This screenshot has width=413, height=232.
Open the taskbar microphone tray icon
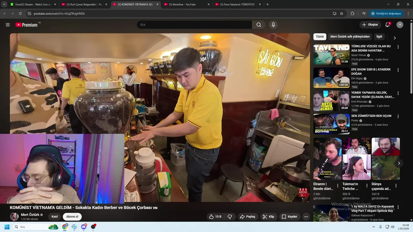(x=380, y=227)
